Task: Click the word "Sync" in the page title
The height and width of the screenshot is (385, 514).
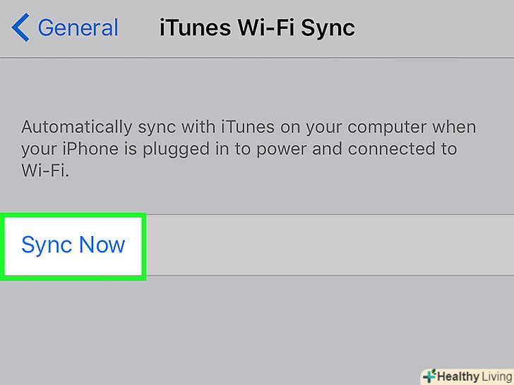Action: [x=327, y=28]
